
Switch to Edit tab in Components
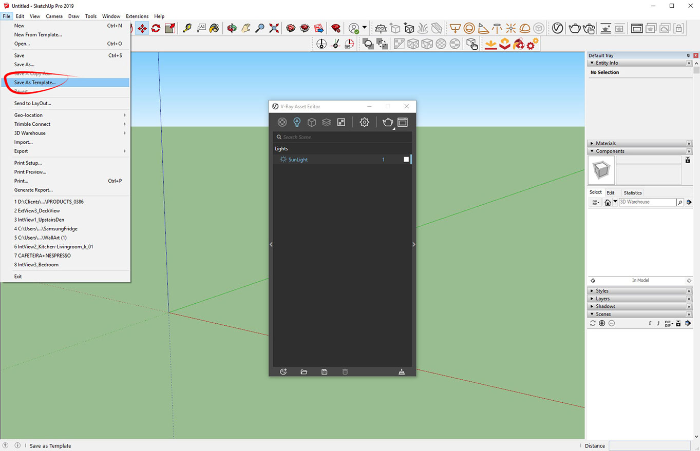[611, 193]
